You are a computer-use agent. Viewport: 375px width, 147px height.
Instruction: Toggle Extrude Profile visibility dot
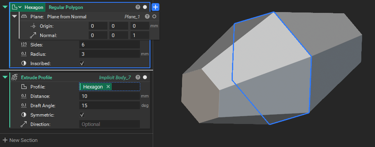pyautogui.click(x=145, y=77)
